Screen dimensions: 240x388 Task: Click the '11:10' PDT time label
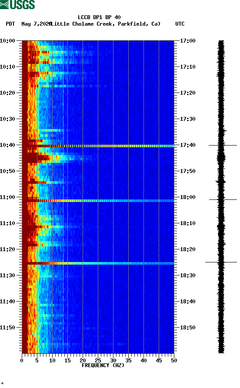(x=7, y=223)
